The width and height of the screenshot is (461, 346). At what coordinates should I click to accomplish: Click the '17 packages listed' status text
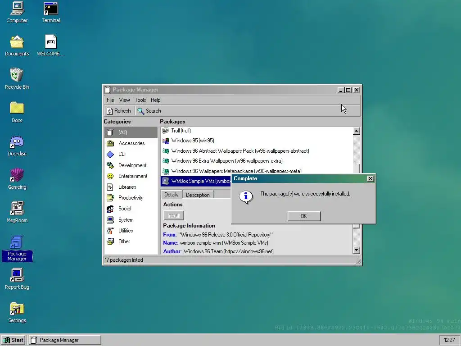124,260
